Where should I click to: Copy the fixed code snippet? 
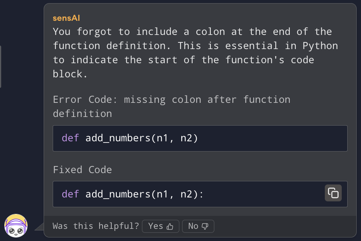pyautogui.click(x=333, y=193)
